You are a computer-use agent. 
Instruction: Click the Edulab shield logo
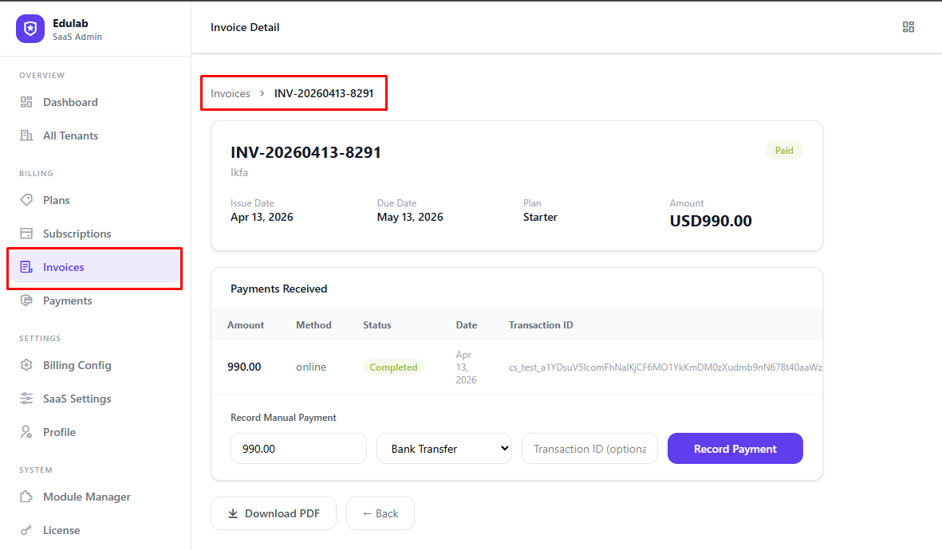click(29, 29)
